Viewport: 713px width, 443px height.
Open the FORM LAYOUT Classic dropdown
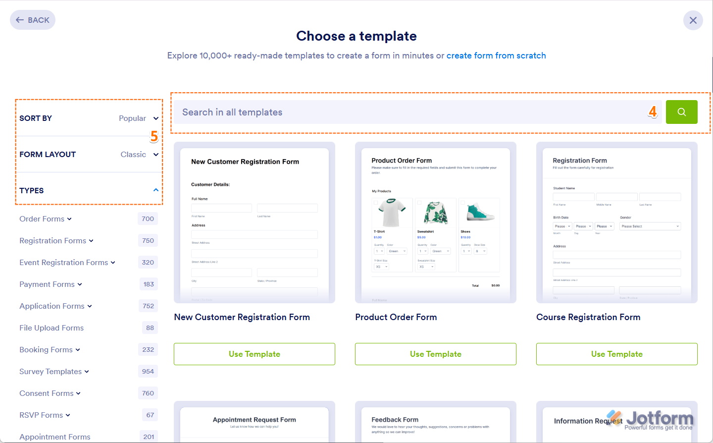click(x=139, y=154)
